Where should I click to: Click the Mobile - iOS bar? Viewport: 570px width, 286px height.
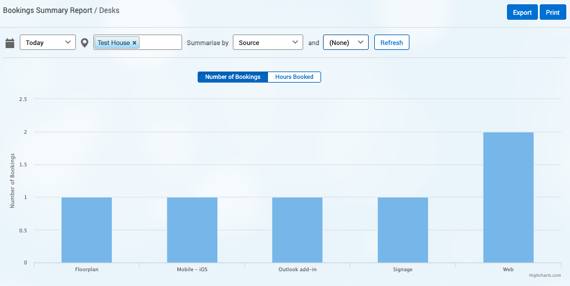point(192,230)
